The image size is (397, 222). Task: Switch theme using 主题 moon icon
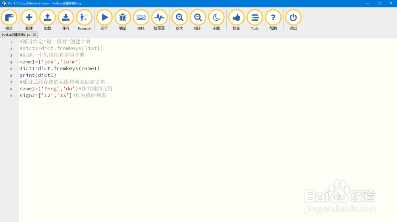pyautogui.click(x=216, y=20)
